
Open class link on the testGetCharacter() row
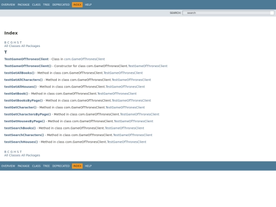point(125,107)
